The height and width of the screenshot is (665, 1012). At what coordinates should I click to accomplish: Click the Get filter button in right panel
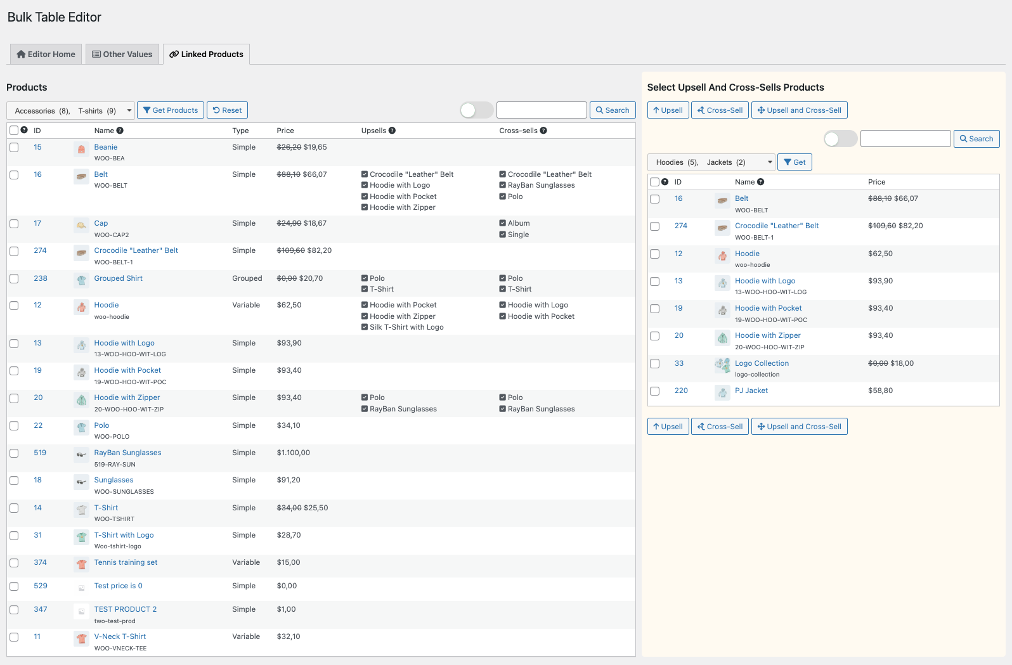[x=795, y=162]
